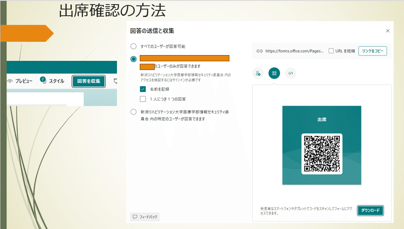Select the organization-only users radio option
The height and width of the screenshot is (229, 404).
(133, 59)
